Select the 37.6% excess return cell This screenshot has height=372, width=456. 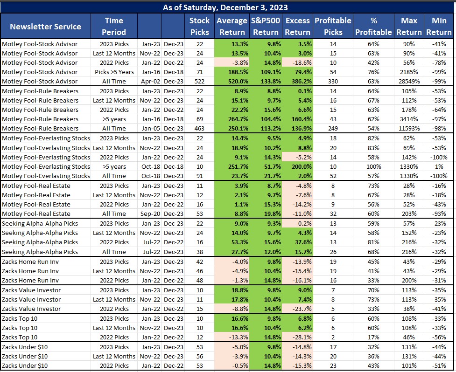(x=297, y=242)
